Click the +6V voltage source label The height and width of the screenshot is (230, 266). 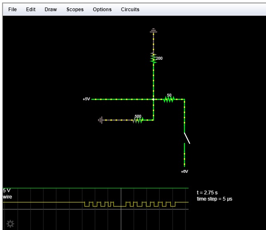[184, 172]
